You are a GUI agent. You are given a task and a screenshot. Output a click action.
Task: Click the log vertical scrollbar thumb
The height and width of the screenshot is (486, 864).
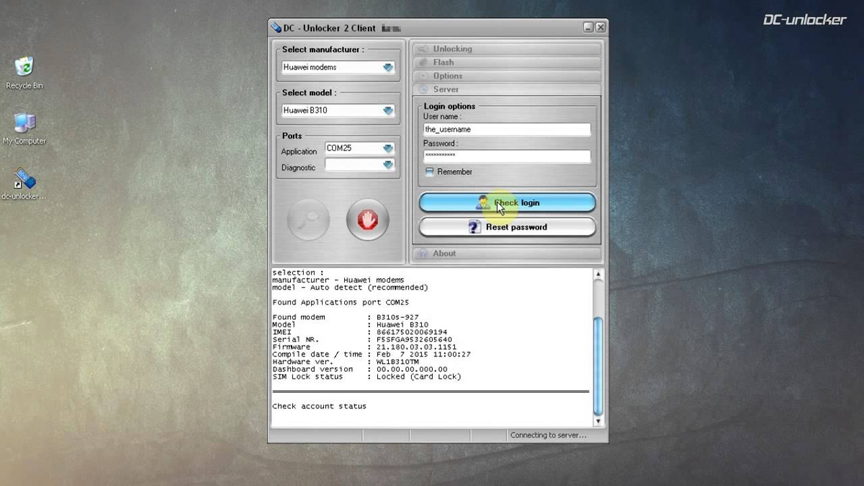pyautogui.click(x=598, y=367)
